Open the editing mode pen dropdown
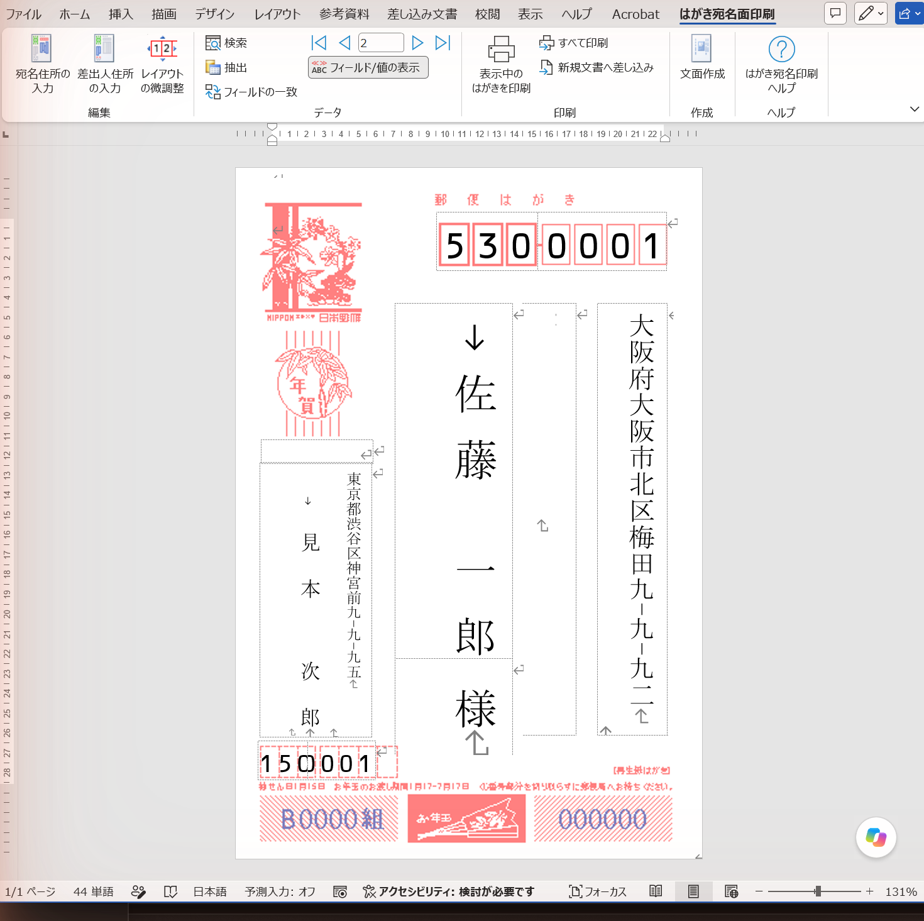The width and height of the screenshot is (924, 921). pyautogui.click(x=871, y=13)
